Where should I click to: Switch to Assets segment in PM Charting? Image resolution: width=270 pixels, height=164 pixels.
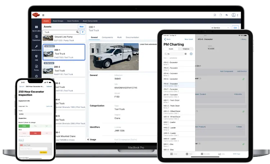[171, 49]
